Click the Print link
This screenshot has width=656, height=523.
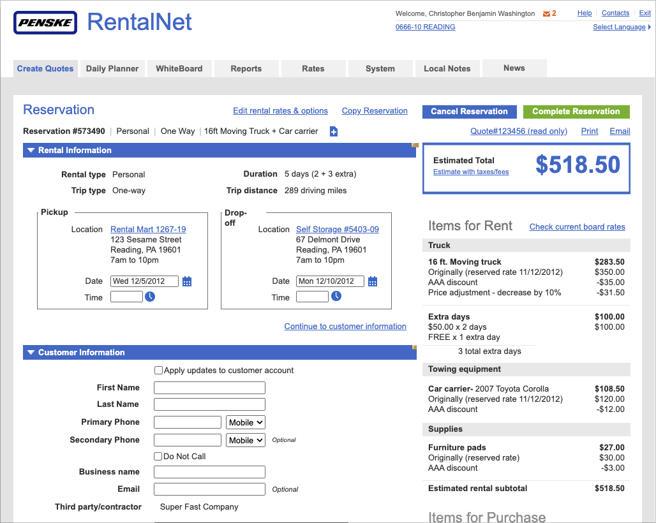pos(590,131)
